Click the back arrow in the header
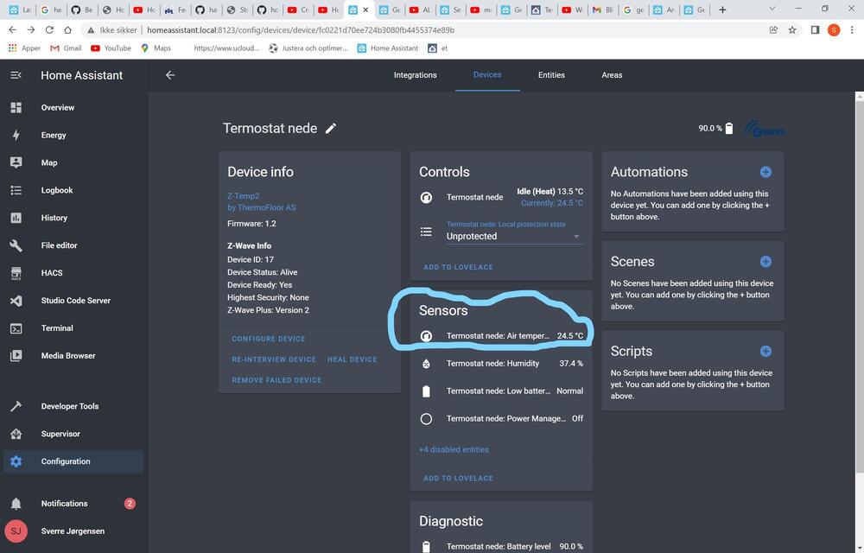 [170, 75]
